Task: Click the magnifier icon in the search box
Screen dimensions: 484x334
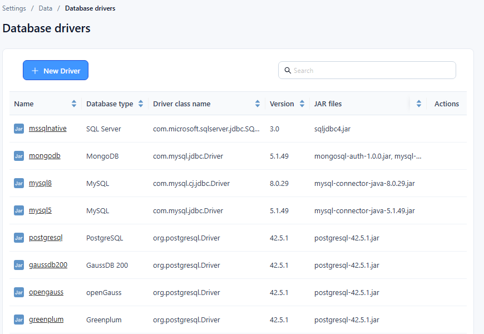Action: (x=288, y=71)
